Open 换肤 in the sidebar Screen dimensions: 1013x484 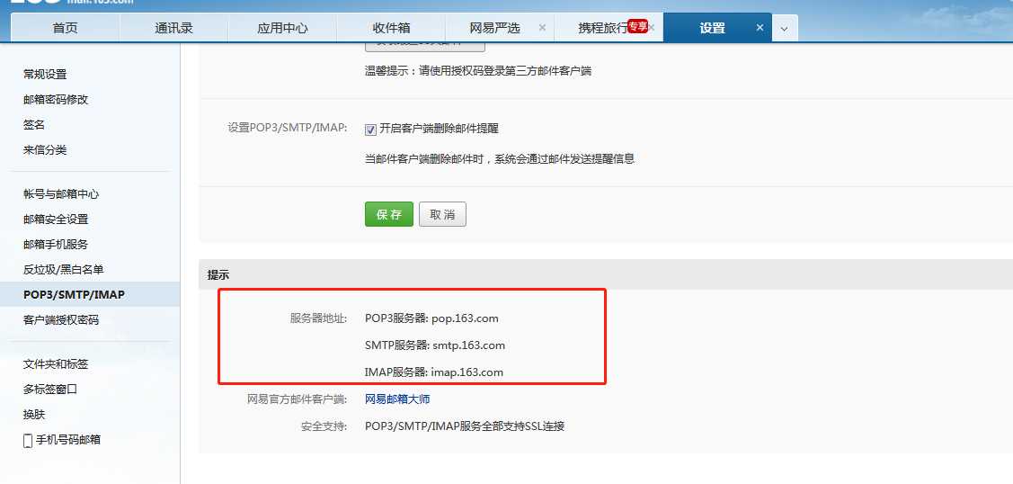[x=34, y=414]
